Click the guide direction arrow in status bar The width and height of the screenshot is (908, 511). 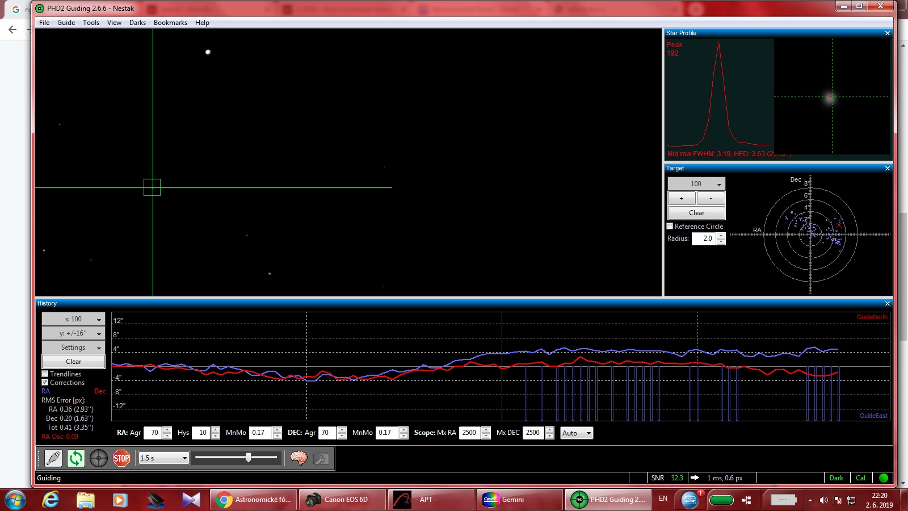(x=695, y=478)
